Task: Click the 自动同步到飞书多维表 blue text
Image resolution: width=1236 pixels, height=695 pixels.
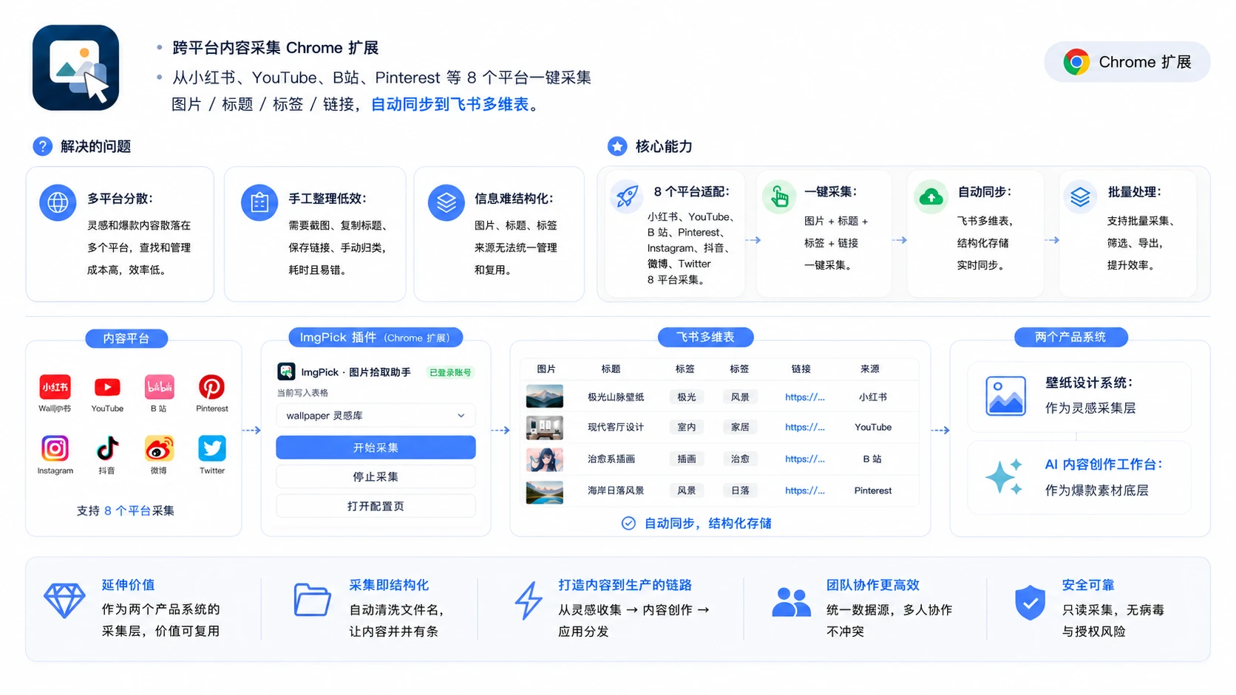Action: (x=449, y=105)
